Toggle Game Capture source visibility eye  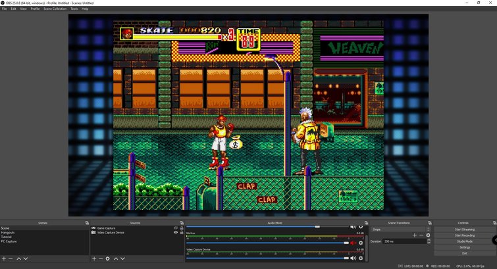pos(176,228)
